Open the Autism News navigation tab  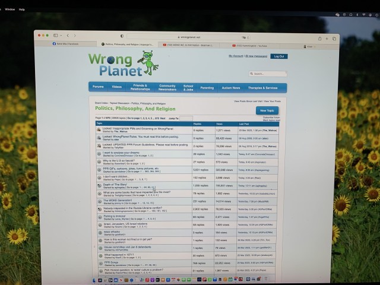pyautogui.click(x=232, y=88)
